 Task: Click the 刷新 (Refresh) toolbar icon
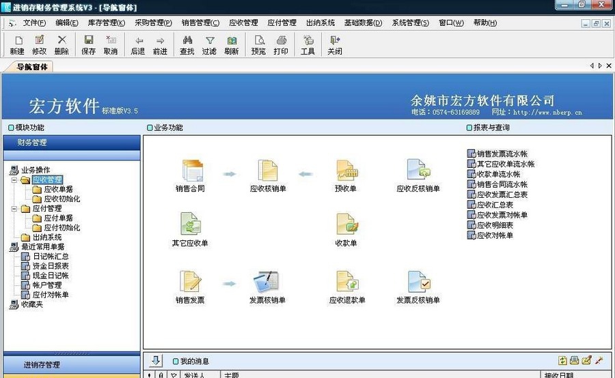(232, 44)
